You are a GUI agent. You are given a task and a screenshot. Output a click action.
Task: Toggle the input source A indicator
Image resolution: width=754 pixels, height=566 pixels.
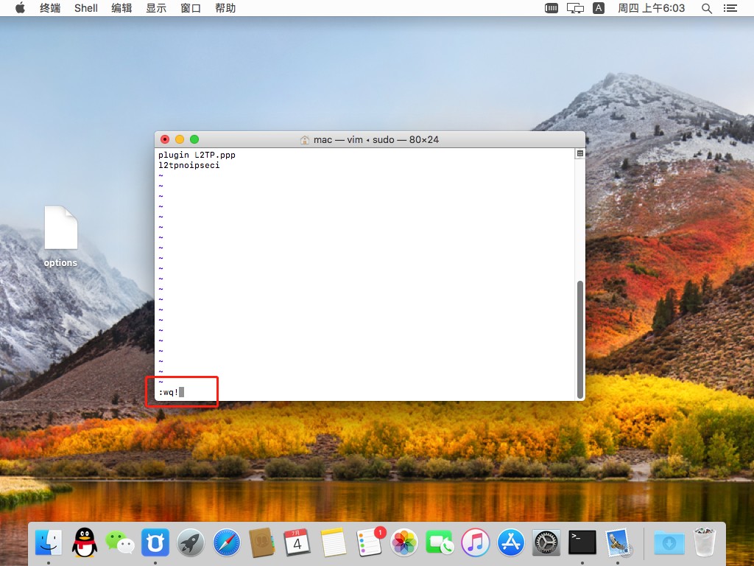click(599, 8)
